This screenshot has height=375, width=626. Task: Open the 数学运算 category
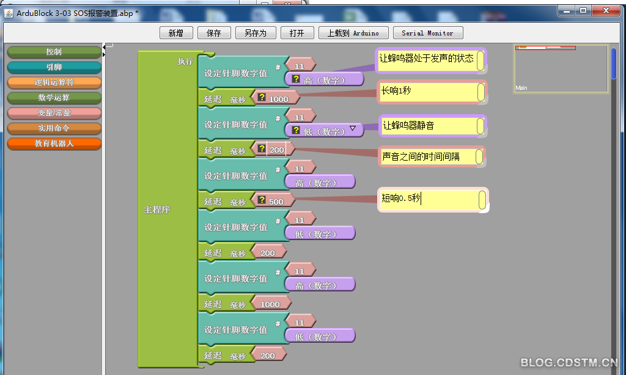coord(54,98)
